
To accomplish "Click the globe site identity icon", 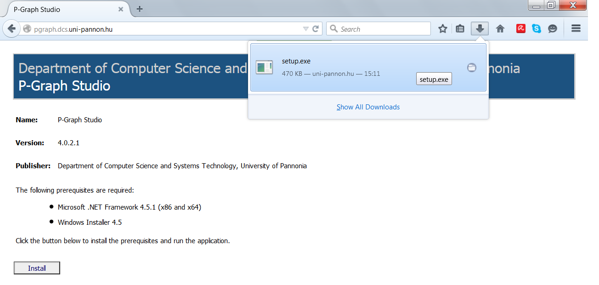I will tap(27, 29).
